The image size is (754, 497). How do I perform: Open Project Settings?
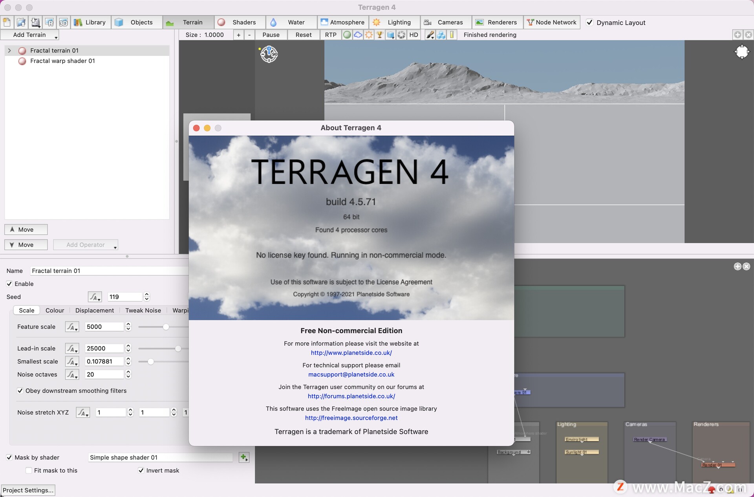click(x=28, y=490)
